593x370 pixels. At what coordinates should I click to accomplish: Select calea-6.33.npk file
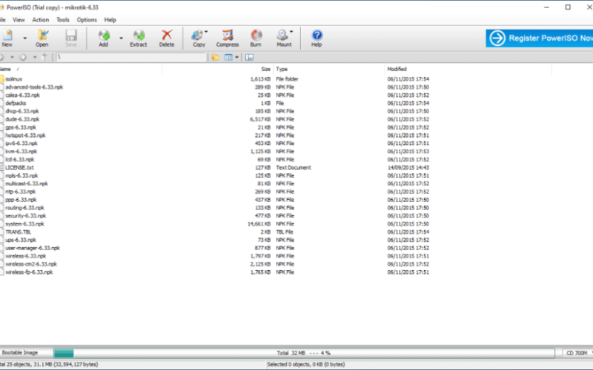coord(22,95)
